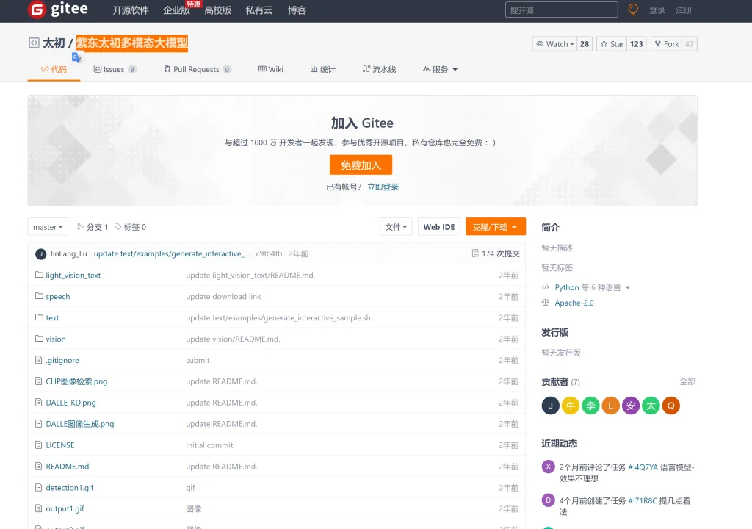The height and width of the screenshot is (529, 752).
Task: Open the master branch selector
Action: click(x=47, y=227)
